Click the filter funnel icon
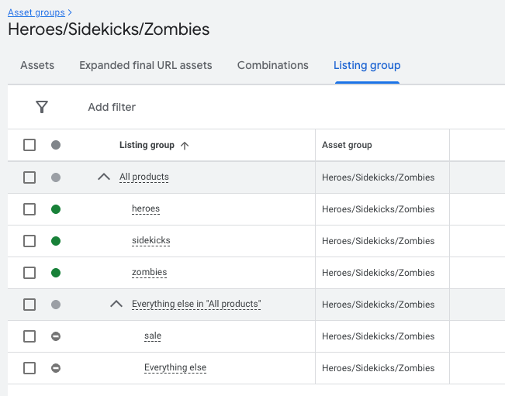Image resolution: width=505 pixels, height=396 pixels. click(x=42, y=107)
